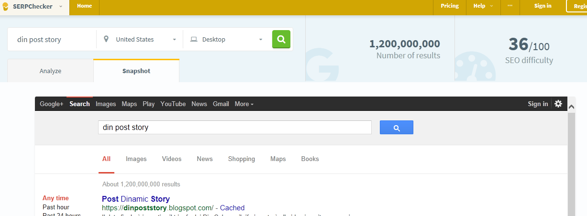Switch to the Analyze tab
The width and height of the screenshot is (587, 216).
(50, 71)
